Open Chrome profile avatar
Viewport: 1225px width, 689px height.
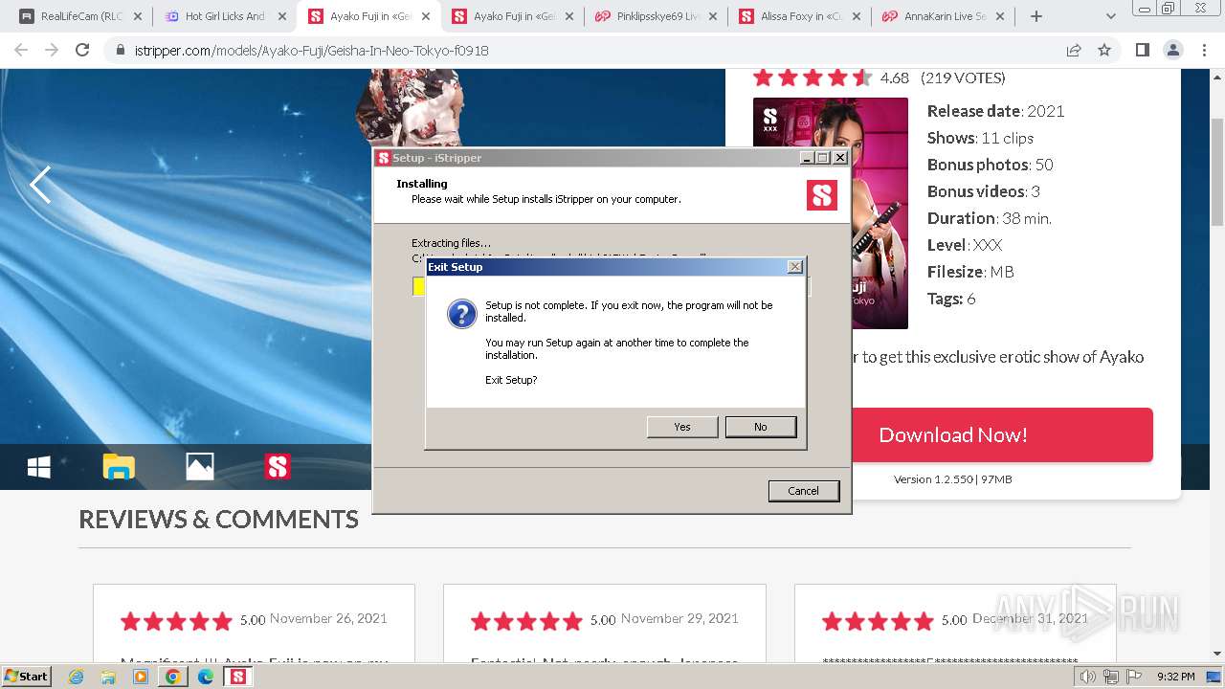[1173, 50]
